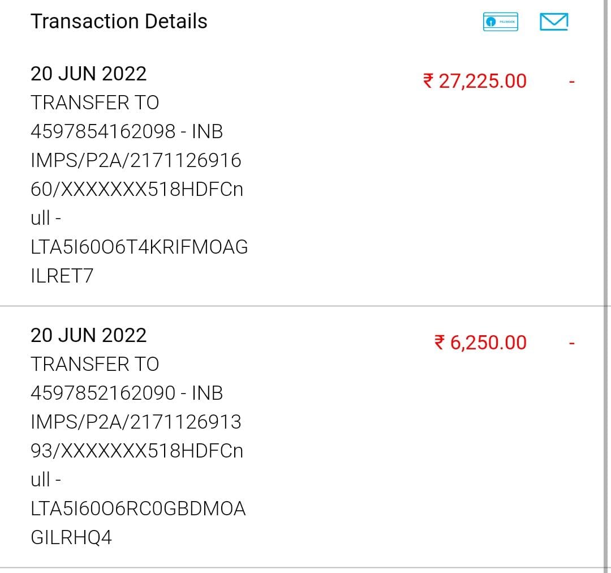Click the email envelope icon
611x573 pixels.
(554, 22)
